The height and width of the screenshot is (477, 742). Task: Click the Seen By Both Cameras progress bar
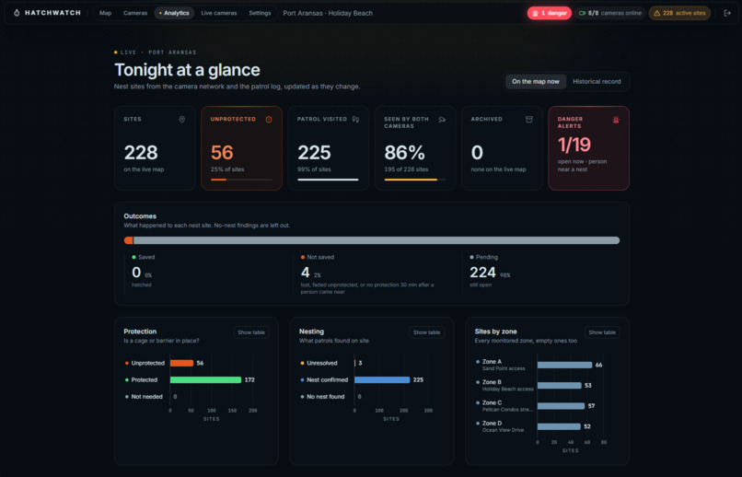coord(415,180)
